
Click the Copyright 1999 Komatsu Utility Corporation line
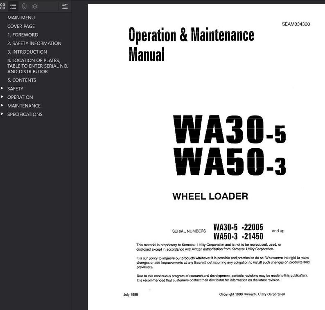tap(252, 294)
